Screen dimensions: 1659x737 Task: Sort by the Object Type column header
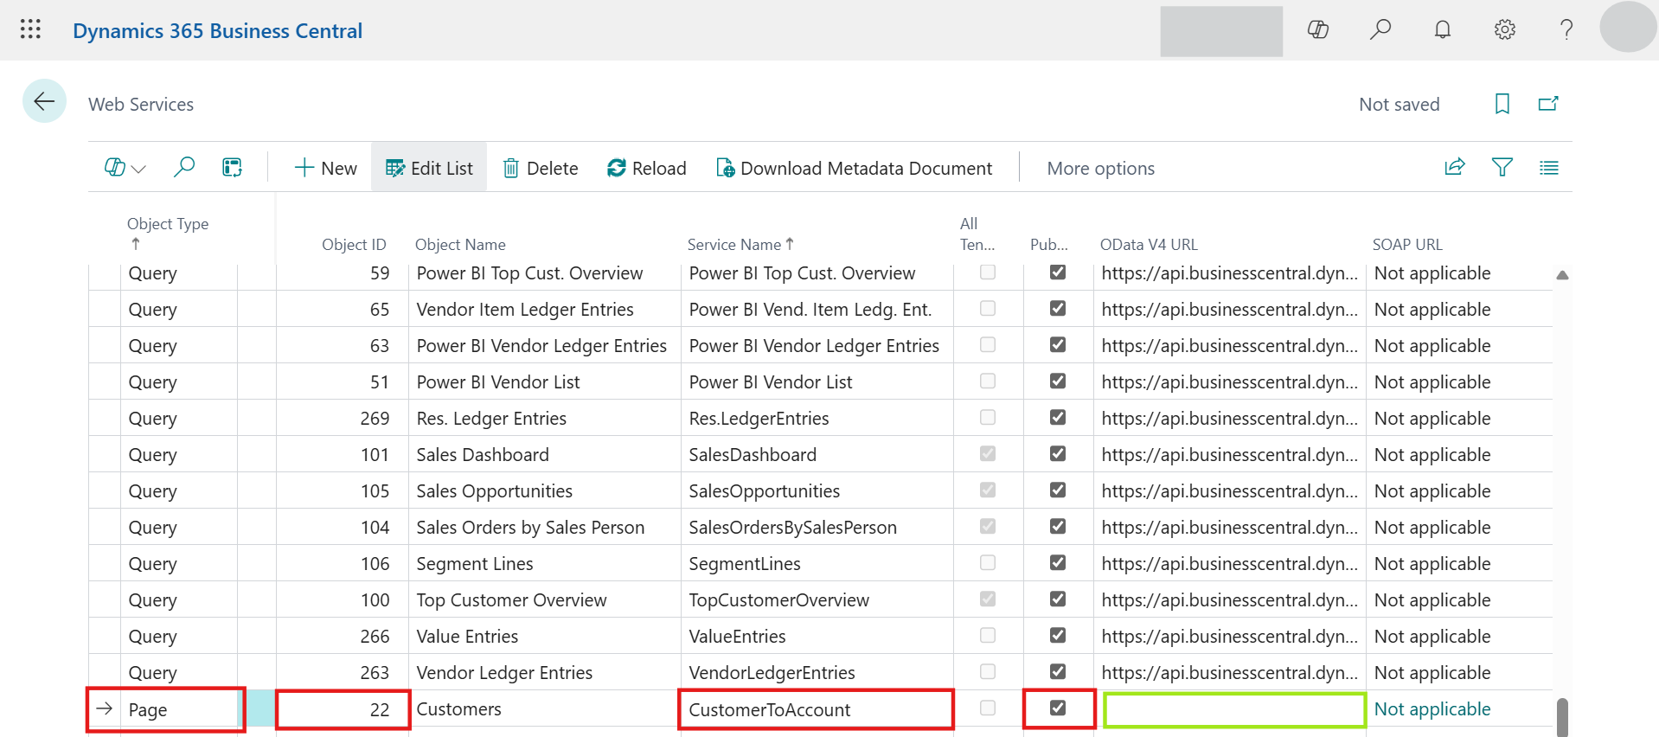click(x=167, y=224)
